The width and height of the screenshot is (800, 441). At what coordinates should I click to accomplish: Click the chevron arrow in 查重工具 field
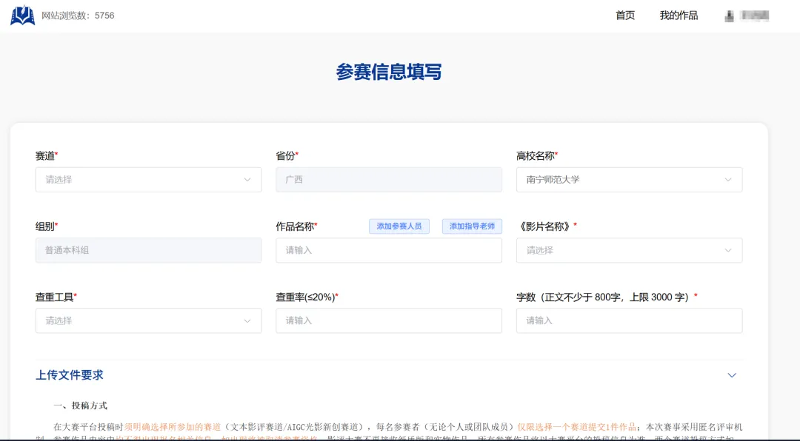tap(247, 320)
